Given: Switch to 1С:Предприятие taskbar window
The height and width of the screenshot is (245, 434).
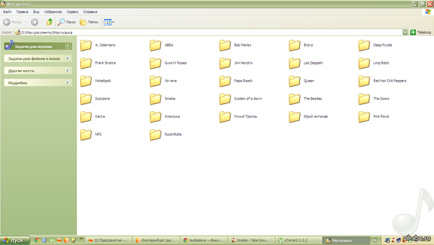Looking at the screenshot, I should (108, 240).
